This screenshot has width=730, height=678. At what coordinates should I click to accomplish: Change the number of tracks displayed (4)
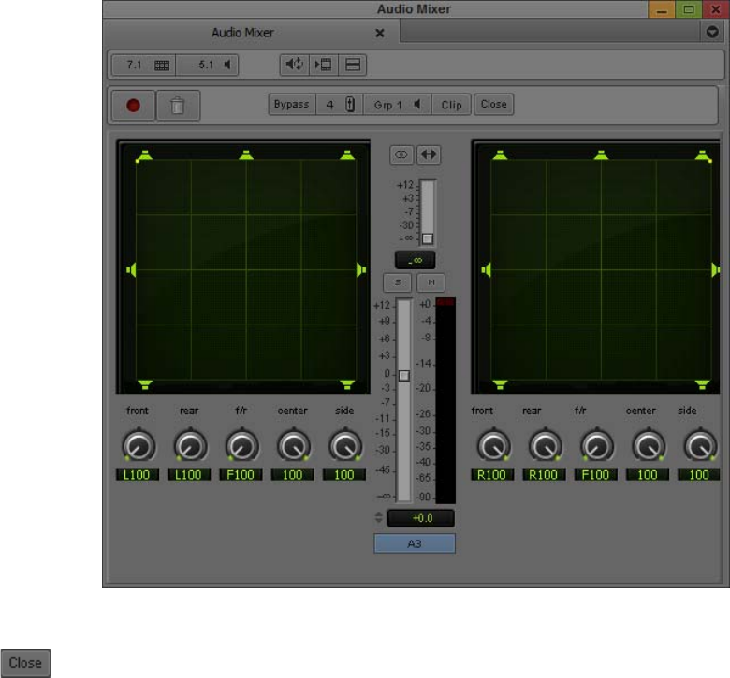(x=340, y=105)
